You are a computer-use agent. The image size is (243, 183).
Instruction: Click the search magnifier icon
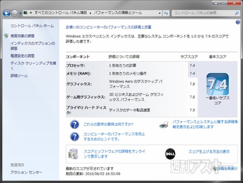click(x=237, y=13)
